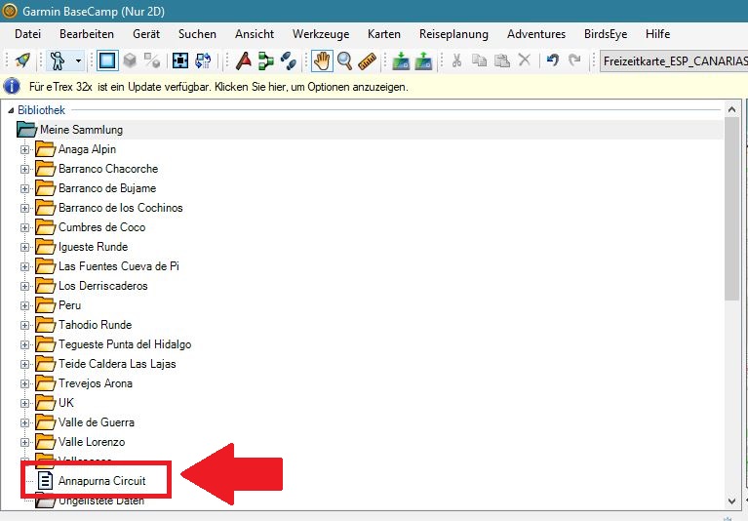Click the receive from device icon

point(423,61)
